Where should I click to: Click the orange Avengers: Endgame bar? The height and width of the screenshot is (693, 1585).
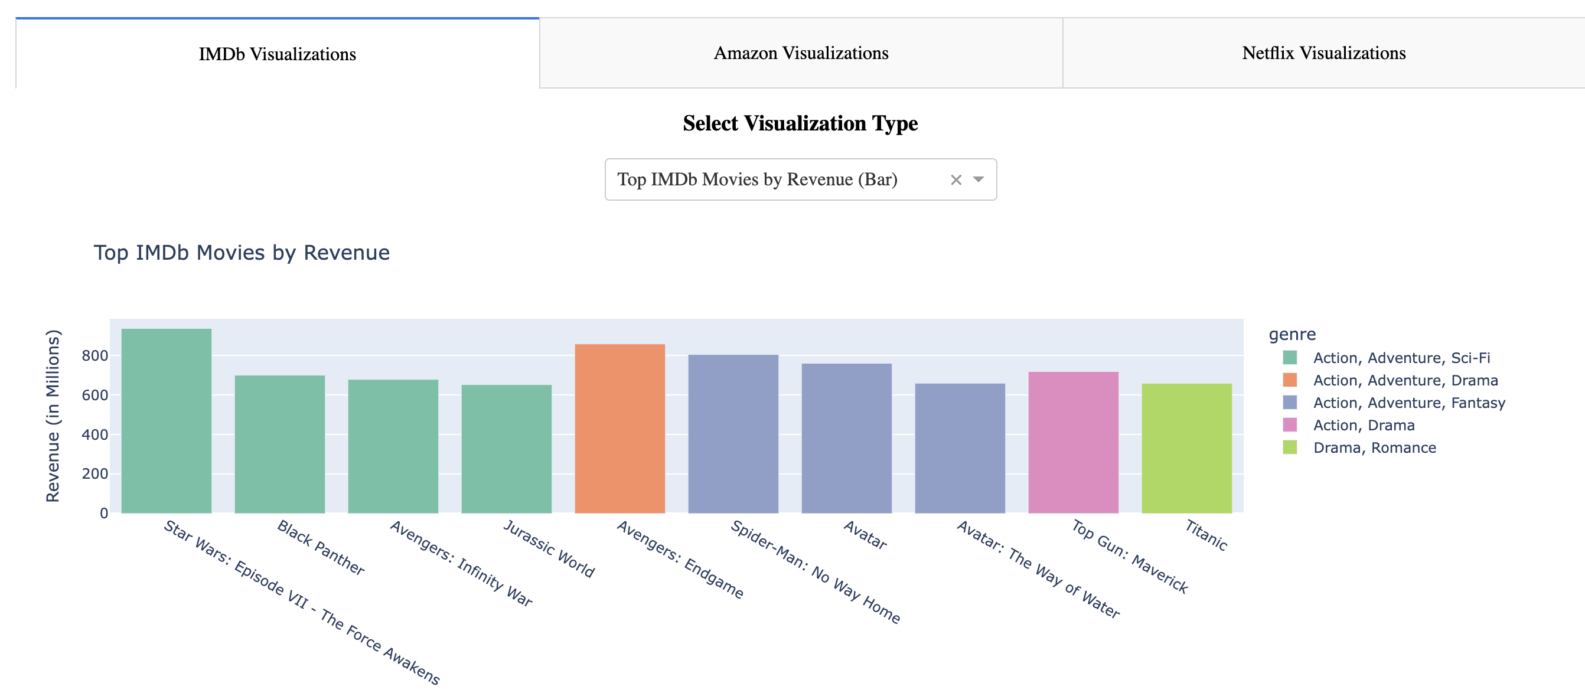[619, 429]
